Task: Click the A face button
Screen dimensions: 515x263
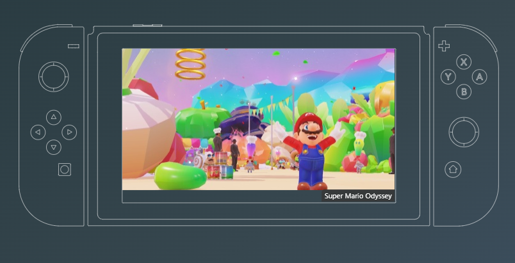Action: [480, 77]
